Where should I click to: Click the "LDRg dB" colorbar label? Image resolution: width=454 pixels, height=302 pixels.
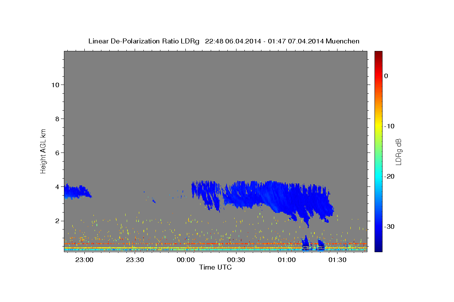point(398,151)
